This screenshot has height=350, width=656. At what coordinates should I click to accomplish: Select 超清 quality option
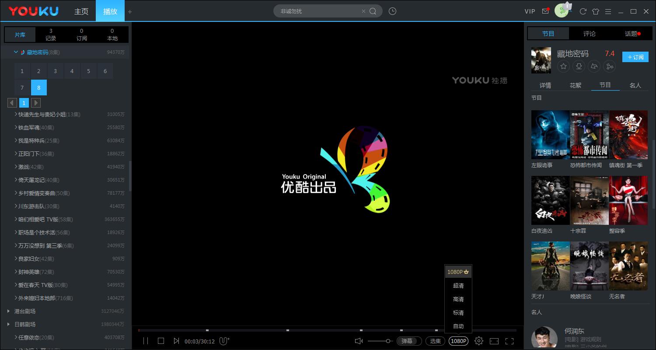click(x=458, y=286)
